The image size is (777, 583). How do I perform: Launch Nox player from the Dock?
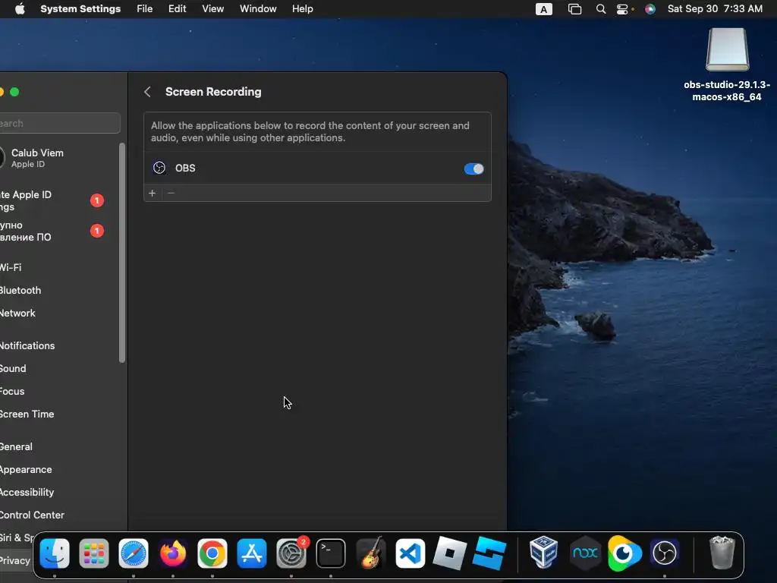585,553
